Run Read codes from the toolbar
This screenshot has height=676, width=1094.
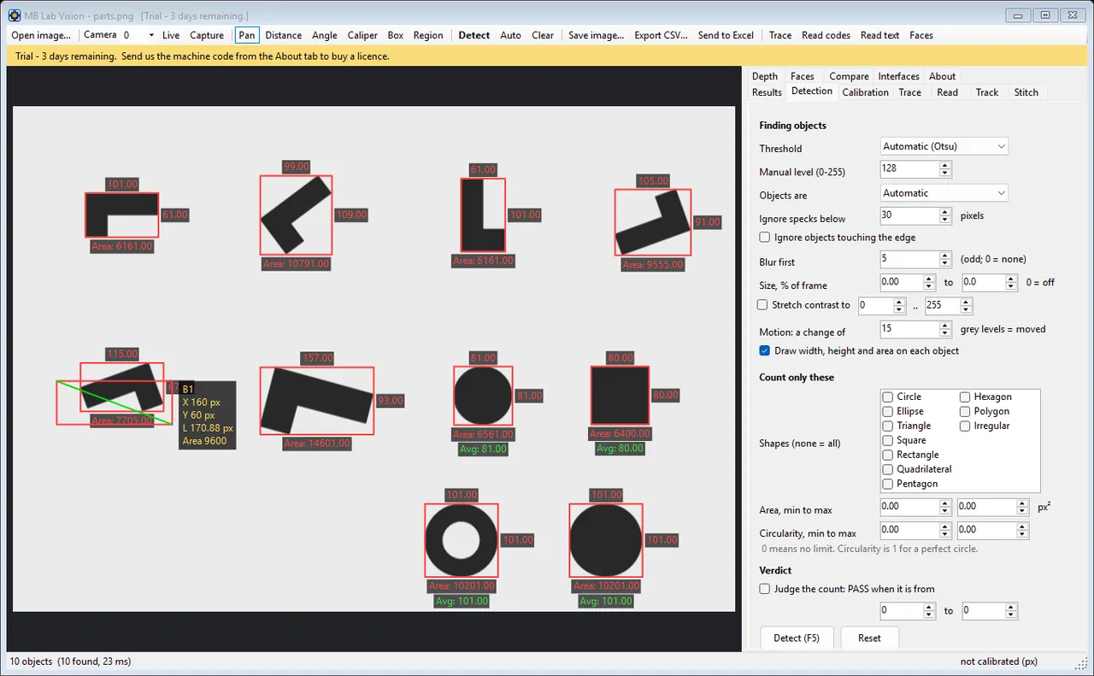826,35
